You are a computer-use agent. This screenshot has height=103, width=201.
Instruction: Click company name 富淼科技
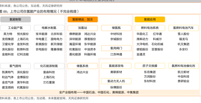coord(49,72)
